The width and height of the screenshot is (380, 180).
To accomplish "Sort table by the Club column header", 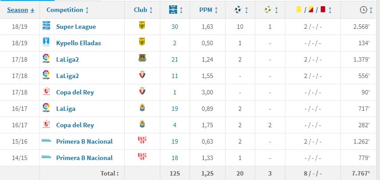I will (x=143, y=10).
